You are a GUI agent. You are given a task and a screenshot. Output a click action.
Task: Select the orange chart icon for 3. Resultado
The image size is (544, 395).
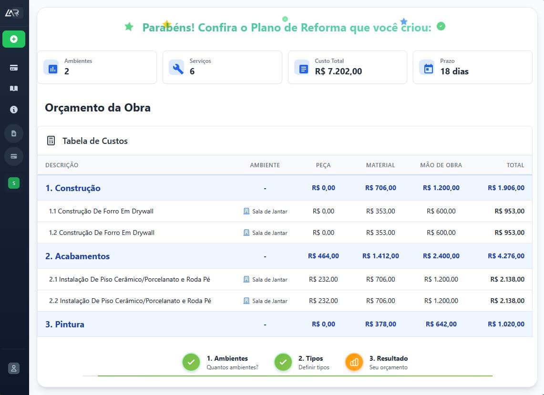coord(354,362)
